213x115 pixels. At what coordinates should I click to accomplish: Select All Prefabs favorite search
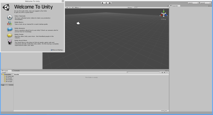(x=8, y=80)
